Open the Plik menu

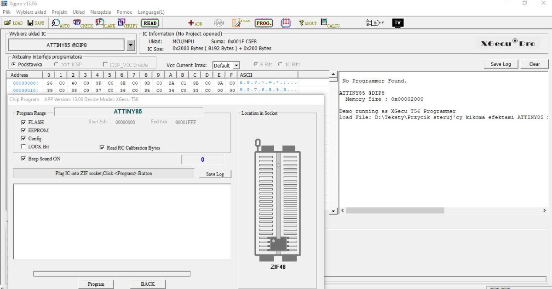(6, 12)
